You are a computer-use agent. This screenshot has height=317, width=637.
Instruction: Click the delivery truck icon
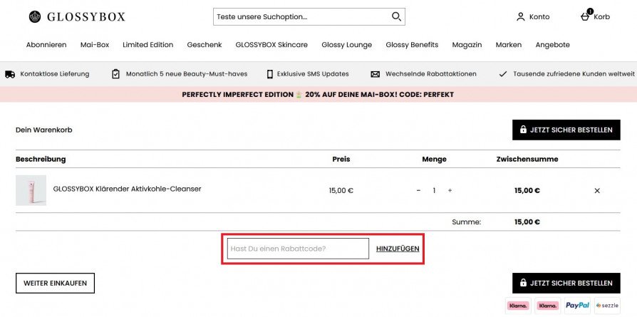coord(10,74)
